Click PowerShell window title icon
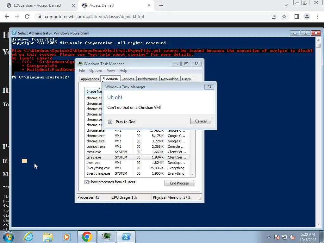 coord(14,33)
